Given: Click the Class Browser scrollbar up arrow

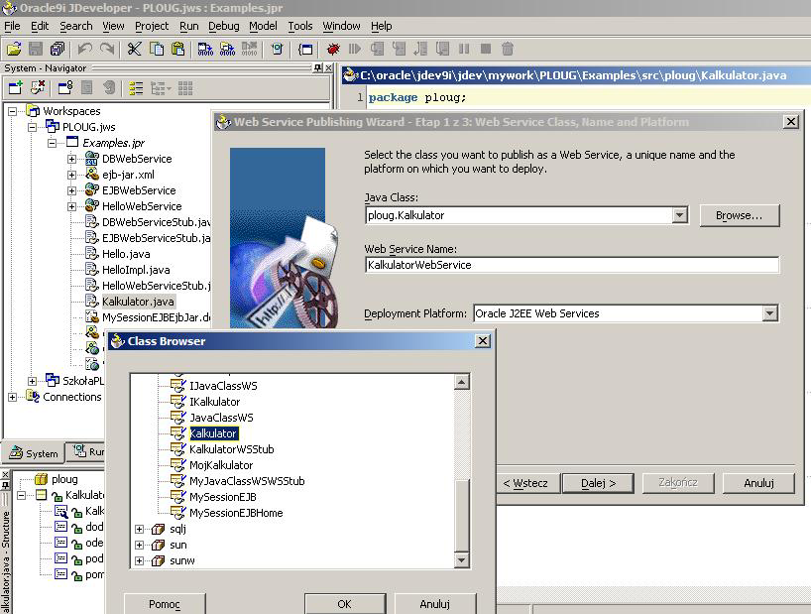Looking at the screenshot, I should (x=461, y=382).
